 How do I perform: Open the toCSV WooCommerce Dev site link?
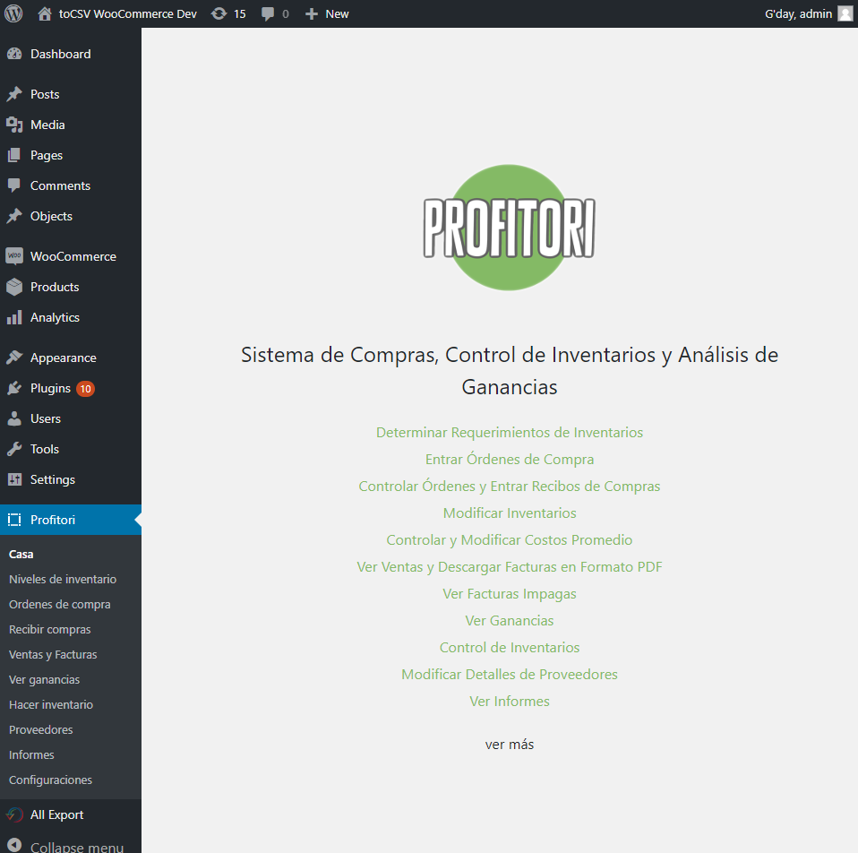click(x=127, y=13)
